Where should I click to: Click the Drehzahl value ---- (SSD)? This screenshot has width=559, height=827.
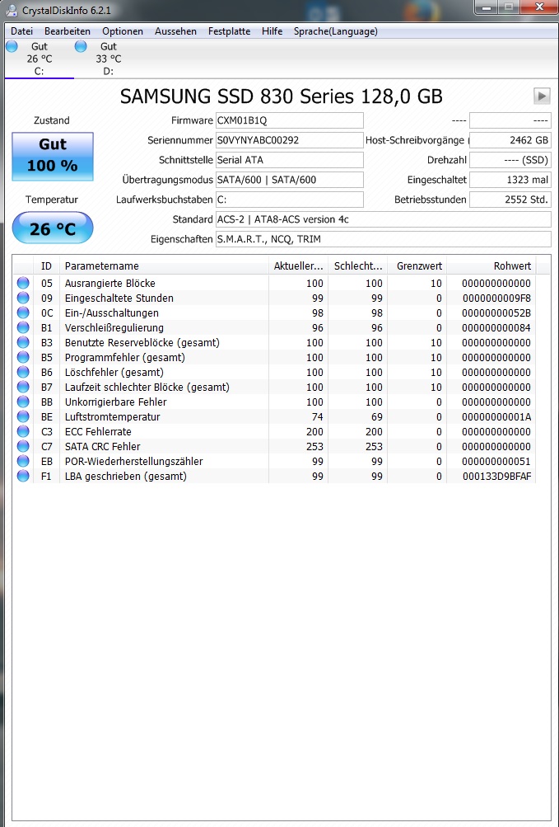point(510,160)
